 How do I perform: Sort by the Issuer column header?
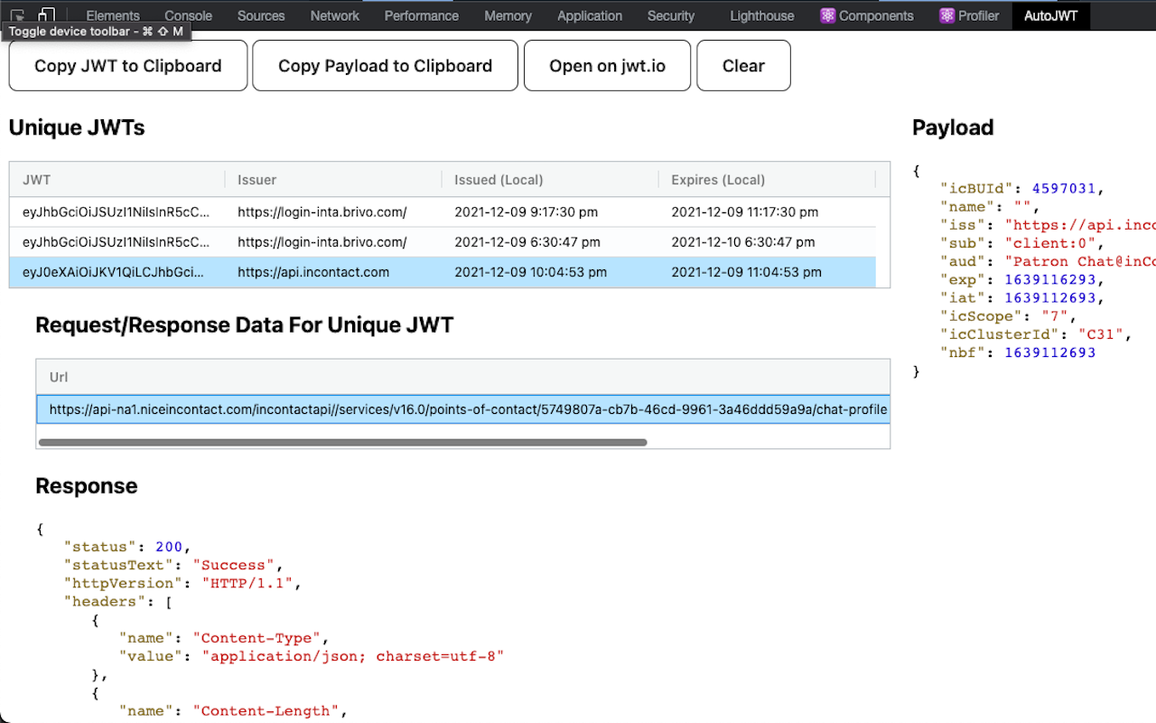point(333,179)
